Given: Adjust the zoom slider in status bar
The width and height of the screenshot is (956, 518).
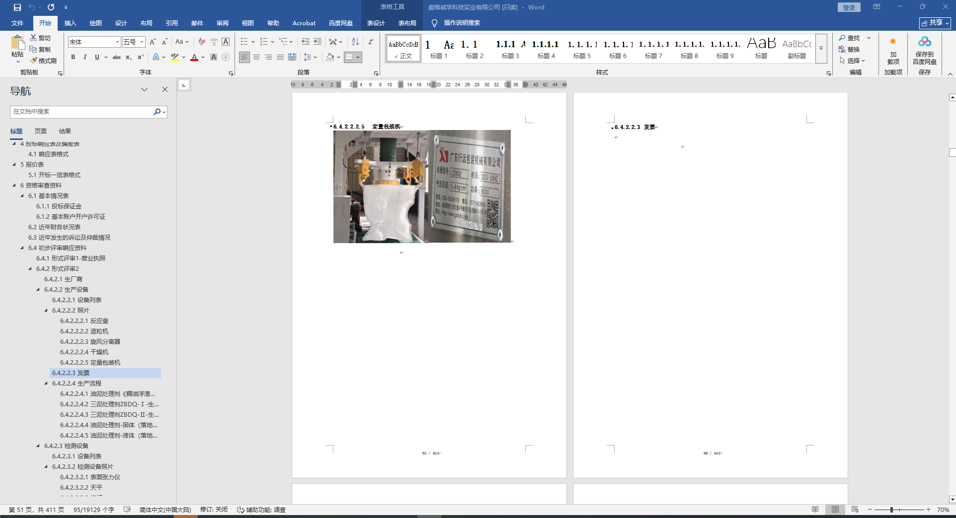Looking at the screenshot, I should click(892, 510).
